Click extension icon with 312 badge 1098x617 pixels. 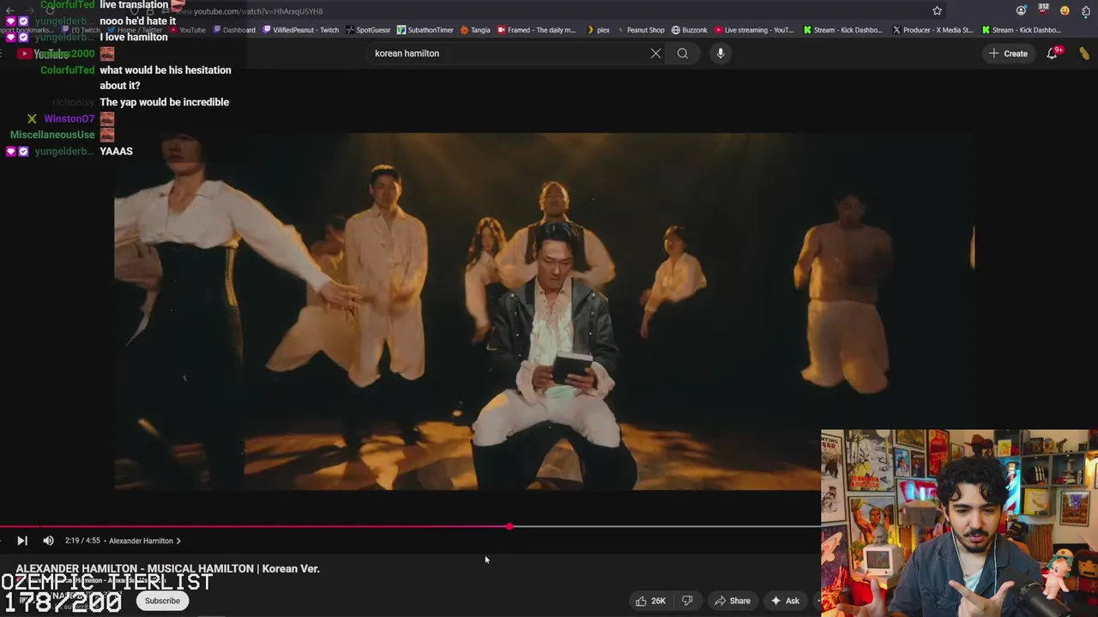pos(1043,10)
